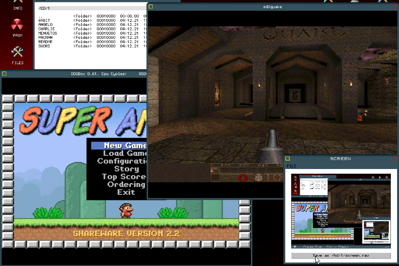Viewport: 399px width, 266px height.
Task: Open the INFO desktop icon
Action: [x=17, y=5]
